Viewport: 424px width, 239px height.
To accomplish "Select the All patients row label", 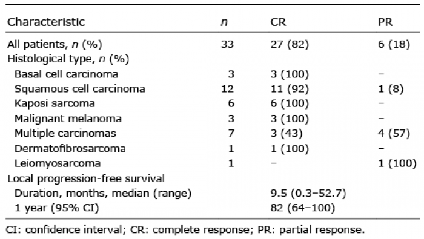I will 55,44.
